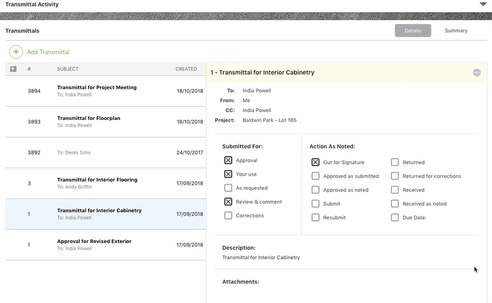Uncheck the Approval checkbox
Image resolution: width=492 pixels, height=303 pixels.
(x=228, y=160)
